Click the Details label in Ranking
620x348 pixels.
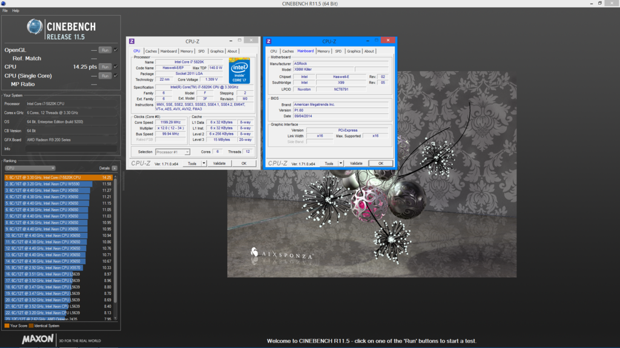tap(104, 168)
